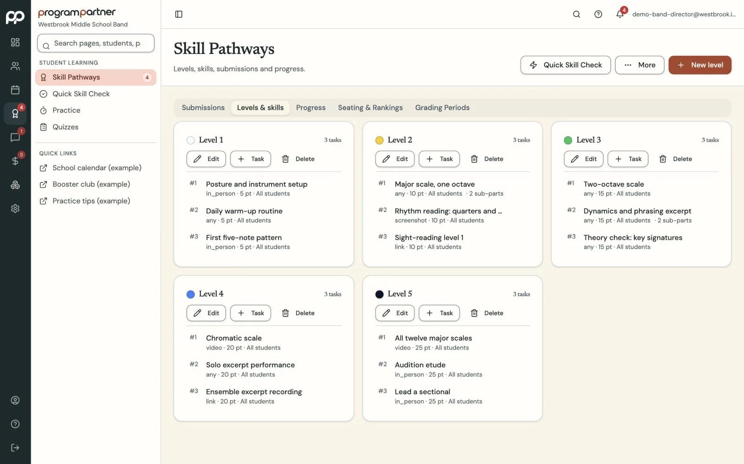Screen dimensions: 744x464
Task: Open the messages chat icon in left rail
Action: coord(15,137)
